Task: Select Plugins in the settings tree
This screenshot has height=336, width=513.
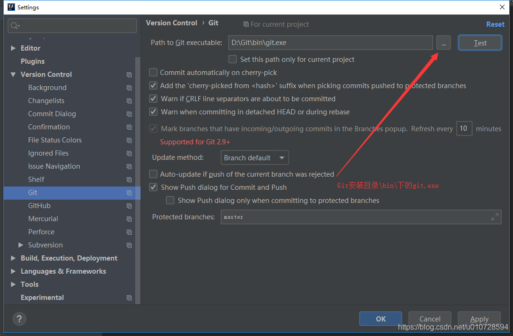Action: coord(32,61)
